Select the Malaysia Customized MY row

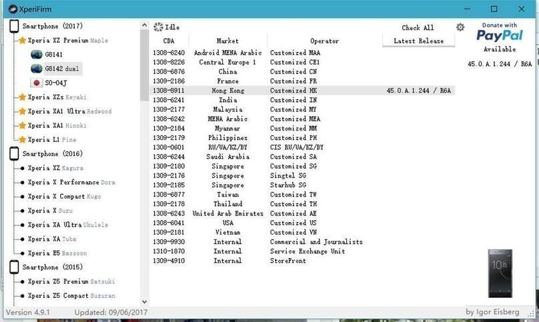click(x=302, y=109)
